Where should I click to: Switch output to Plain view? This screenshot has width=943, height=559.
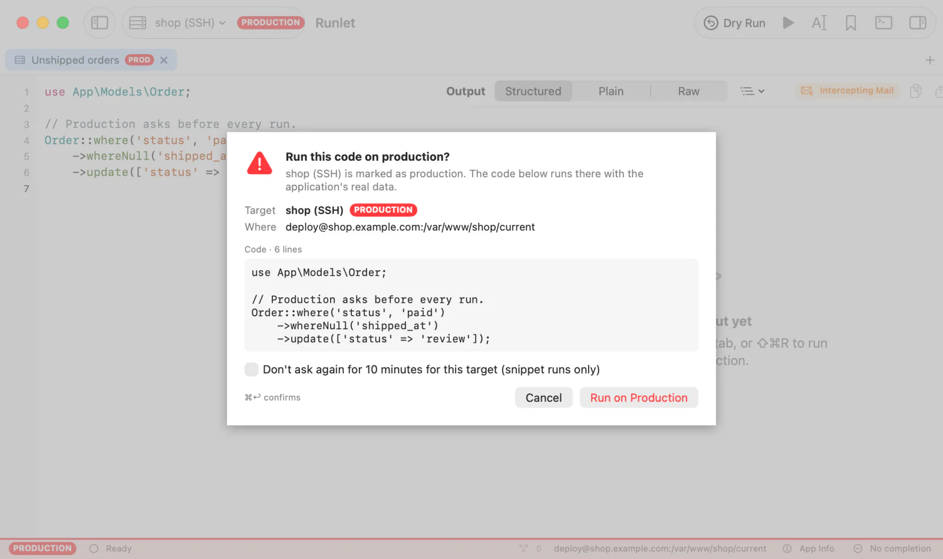click(611, 91)
